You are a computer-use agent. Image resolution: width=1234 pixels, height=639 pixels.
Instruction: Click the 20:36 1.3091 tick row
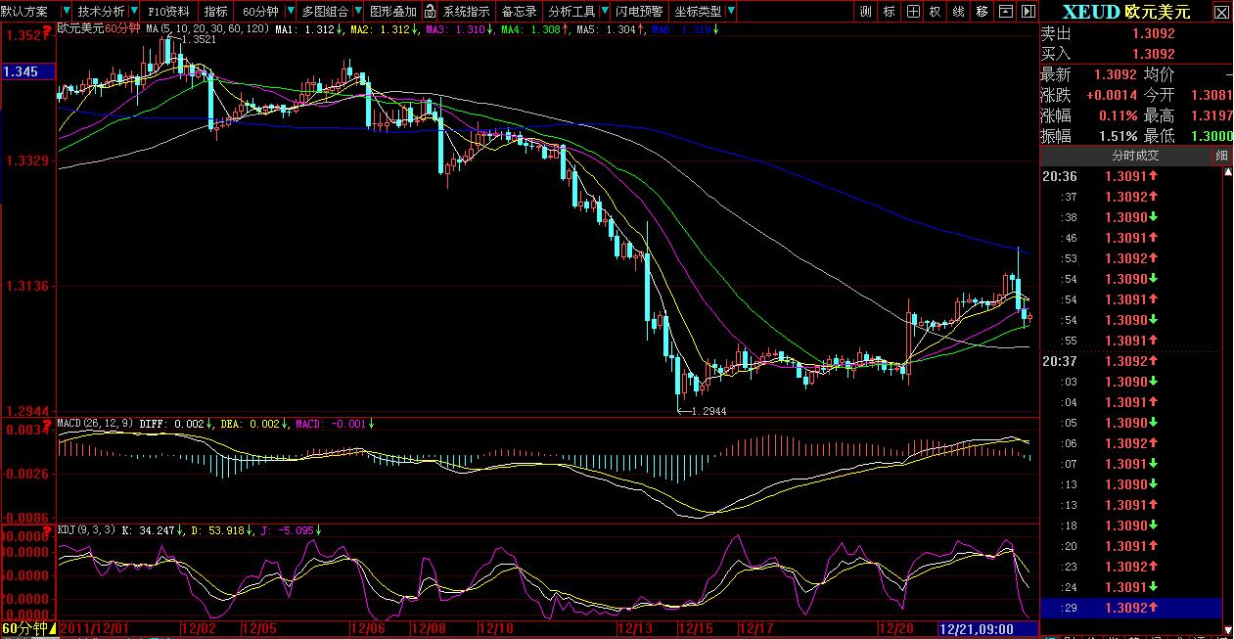(1130, 176)
